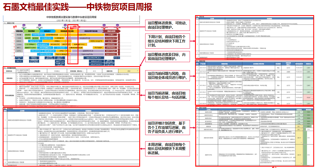Viewport: 316px width, 168px height.
Task: Open the yellow 进行 dropdown in detailed plan row 7
Action: click(299, 129)
